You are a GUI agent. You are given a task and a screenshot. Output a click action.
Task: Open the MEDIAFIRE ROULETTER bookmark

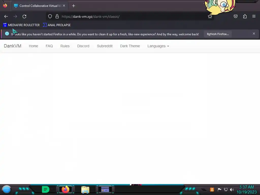[x=21, y=25]
